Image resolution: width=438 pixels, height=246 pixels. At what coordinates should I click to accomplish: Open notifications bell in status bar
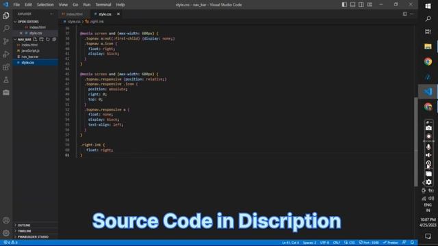point(412,243)
